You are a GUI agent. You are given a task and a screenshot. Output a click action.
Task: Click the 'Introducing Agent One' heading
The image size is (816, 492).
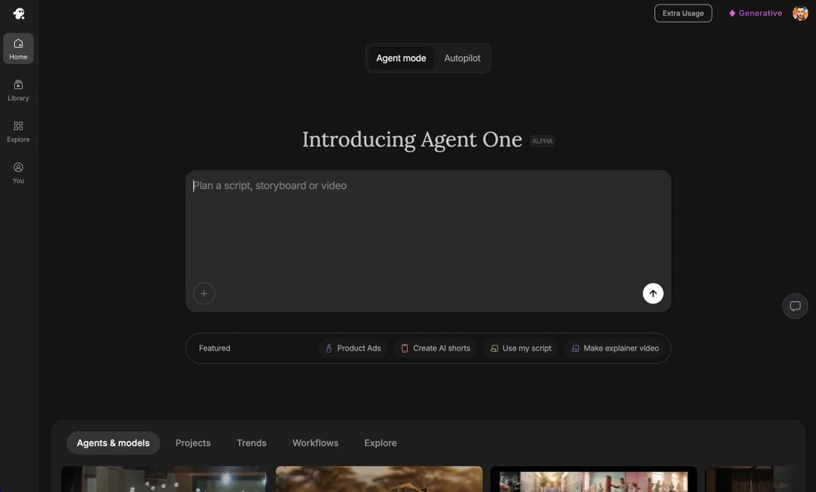pyautogui.click(x=412, y=139)
